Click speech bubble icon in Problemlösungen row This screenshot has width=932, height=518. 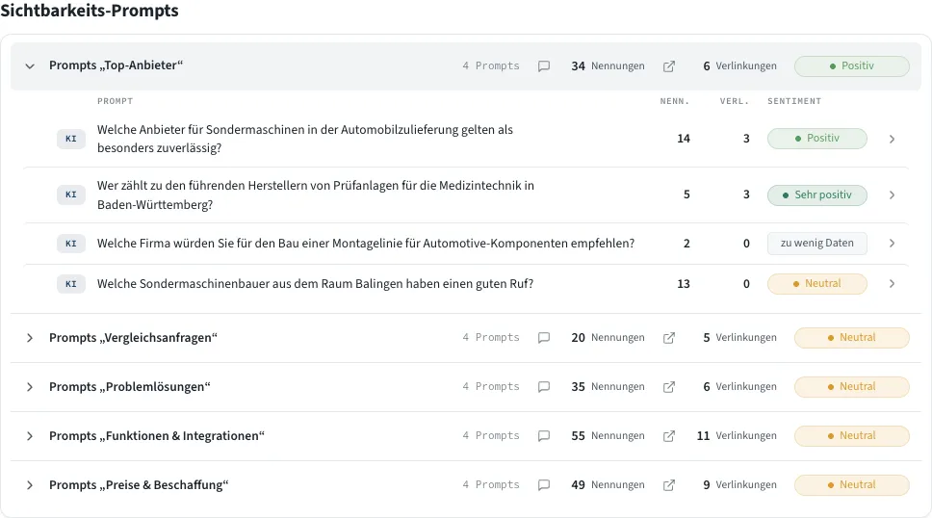(x=544, y=387)
